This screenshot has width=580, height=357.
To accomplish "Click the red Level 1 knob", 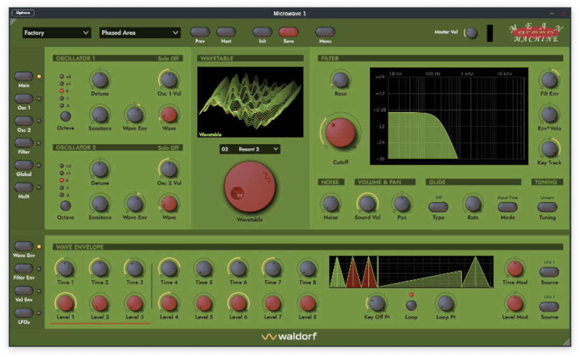I will click(x=65, y=303).
